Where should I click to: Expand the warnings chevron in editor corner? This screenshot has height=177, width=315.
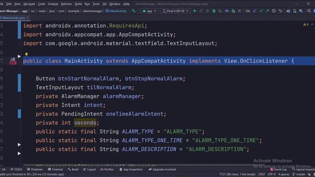(312, 24)
